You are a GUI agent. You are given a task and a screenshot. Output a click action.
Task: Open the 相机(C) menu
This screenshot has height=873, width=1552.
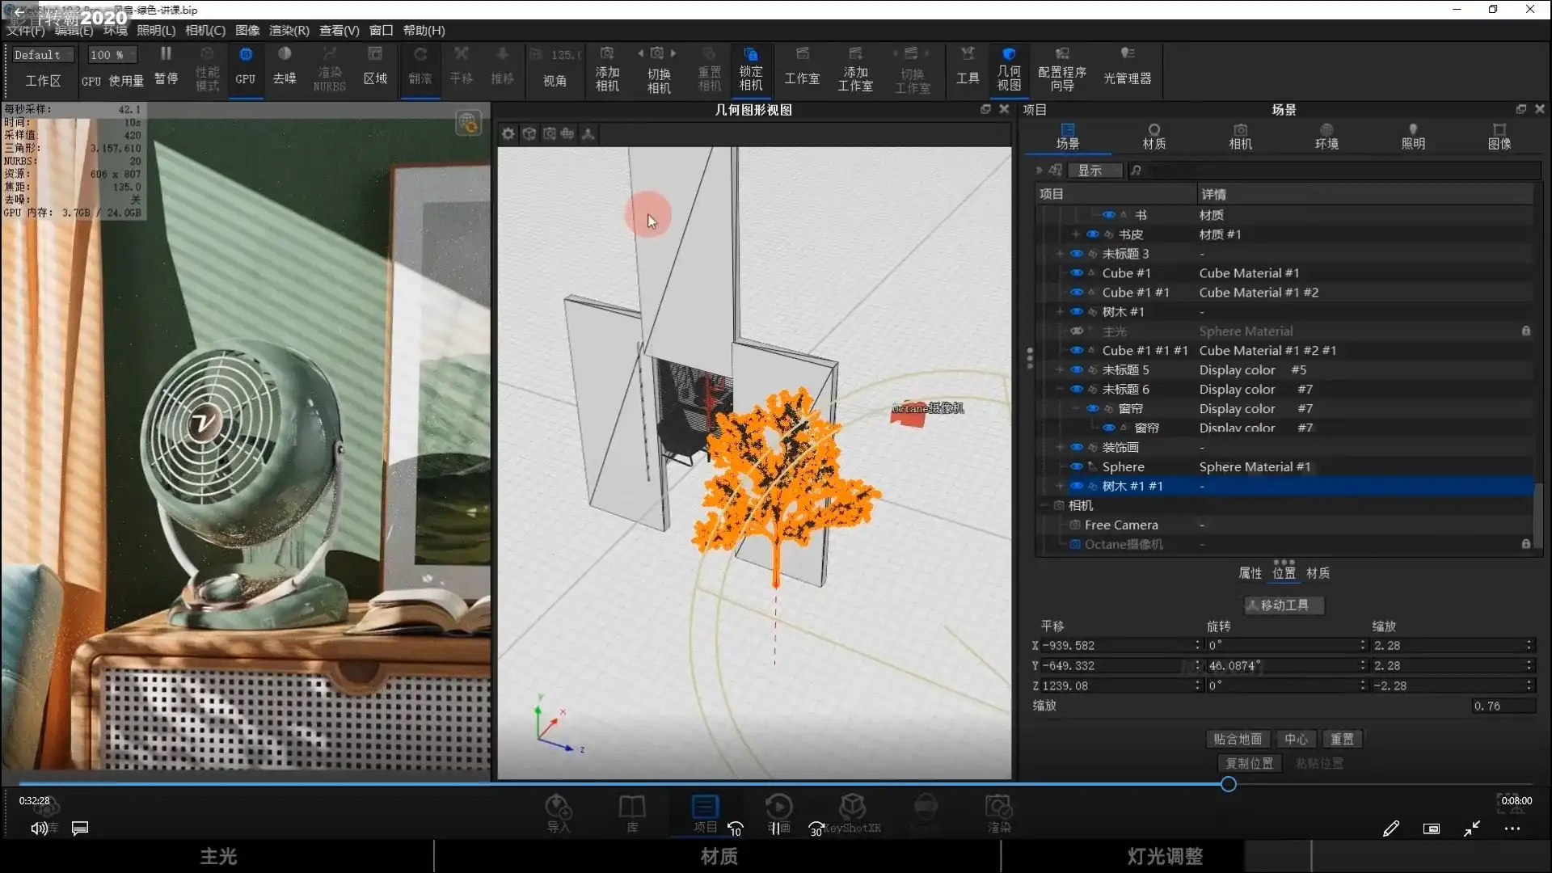click(205, 31)
